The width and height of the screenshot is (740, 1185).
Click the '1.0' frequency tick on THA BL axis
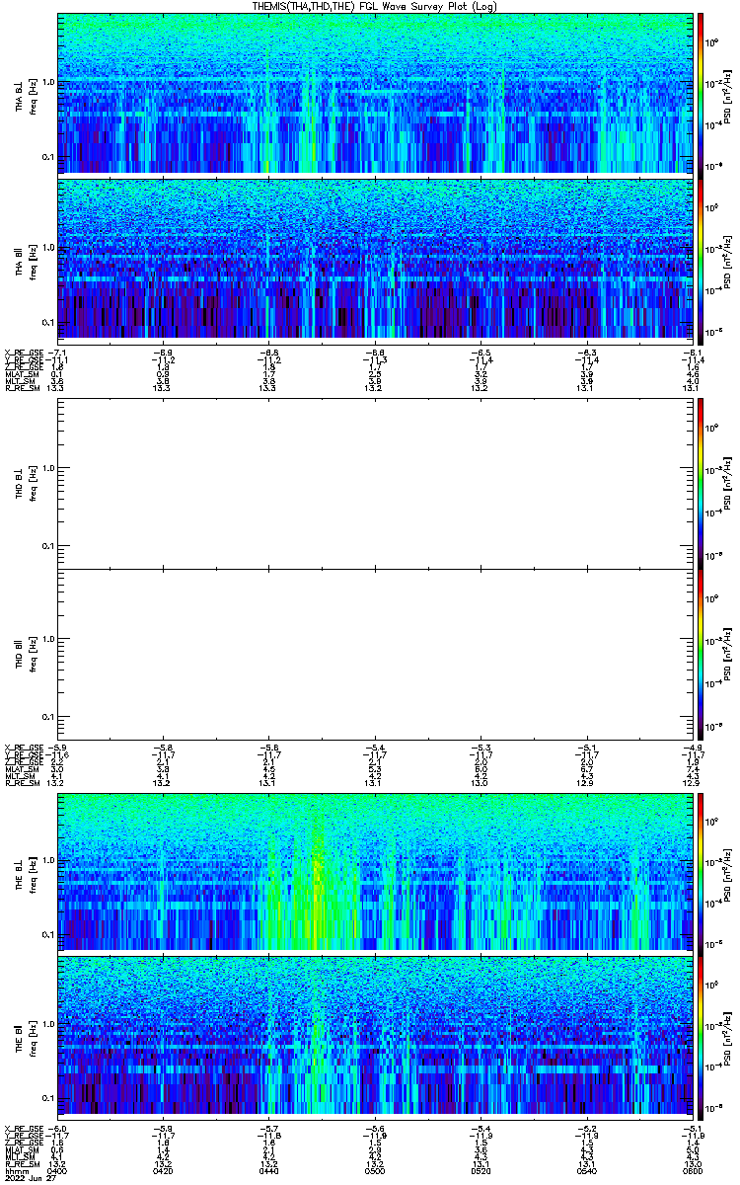pos(47,82)
